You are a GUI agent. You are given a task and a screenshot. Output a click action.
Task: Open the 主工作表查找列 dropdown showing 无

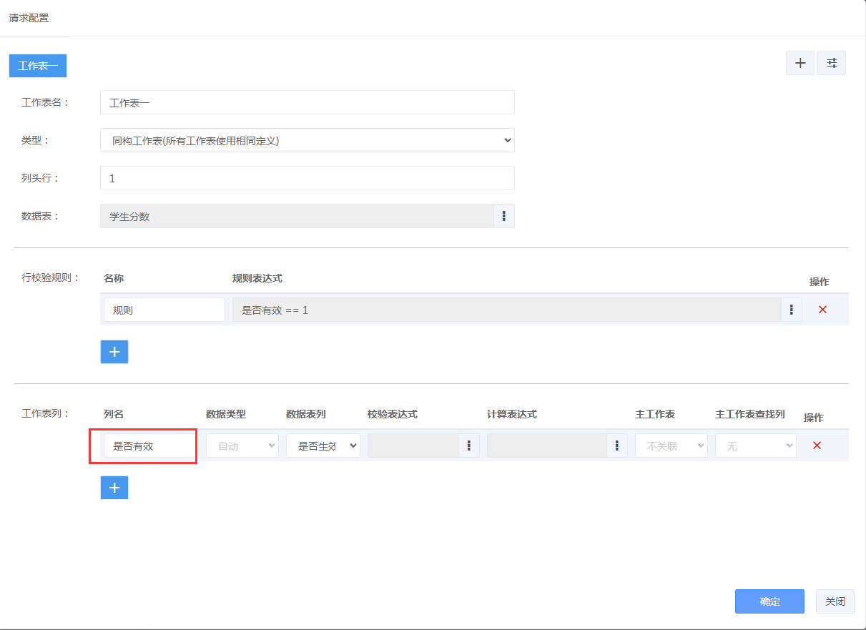point(756,446)
